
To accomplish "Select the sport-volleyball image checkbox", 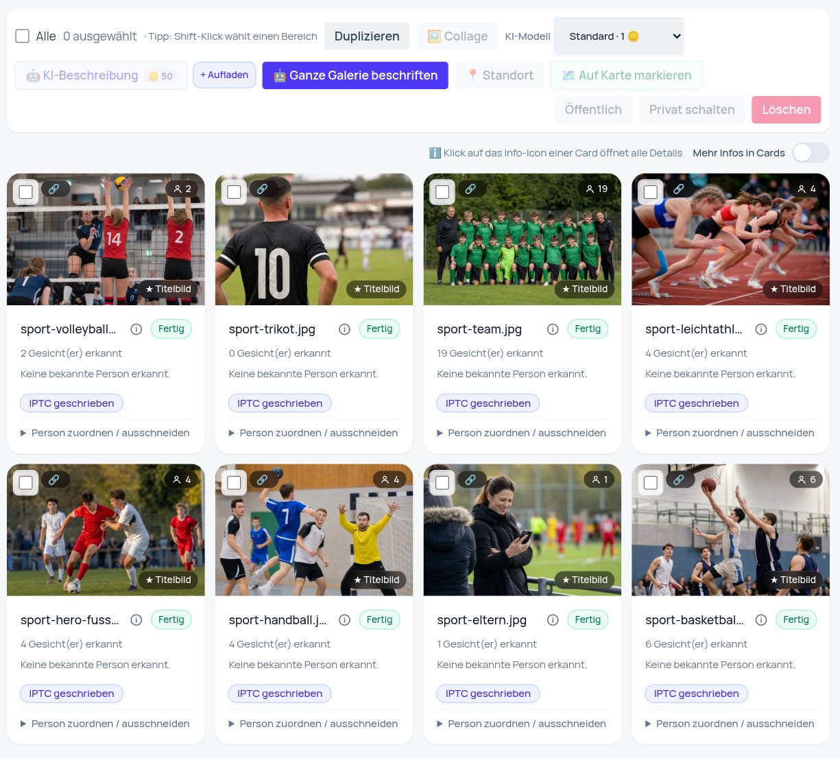I will (x=26, y=192).
